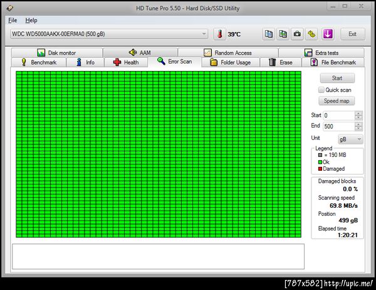The height and width of the screenshot is (290, 376).
Task: Click the temperature thermometer icon
Action: click(x=220, y=34)
